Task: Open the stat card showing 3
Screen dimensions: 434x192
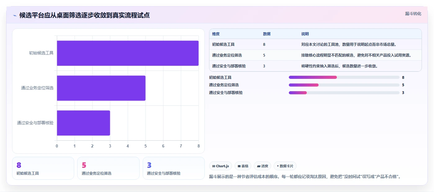Action: tap(174, 168)
